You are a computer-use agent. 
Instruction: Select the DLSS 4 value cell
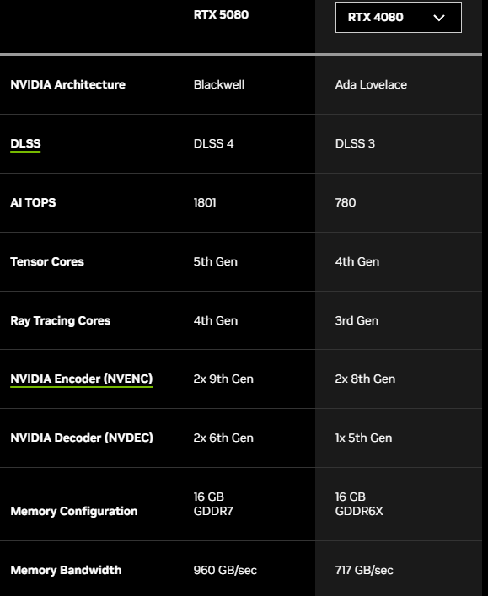tap(213, 143)
